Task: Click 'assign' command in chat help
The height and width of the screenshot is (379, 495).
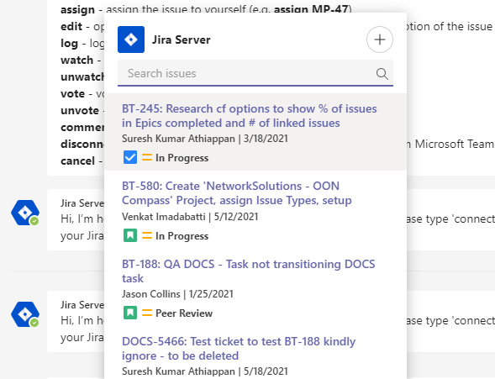Action: click(77, 10)
